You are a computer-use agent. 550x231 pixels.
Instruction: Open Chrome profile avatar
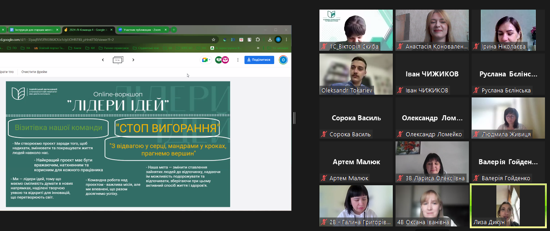(x=278, y=40)
